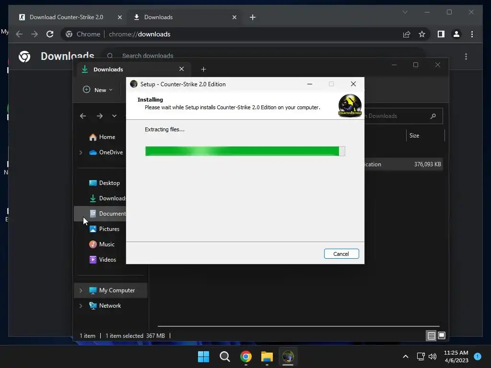491x368 pixels.
Task: Click the Chrome logo on Downloads page
Action: 24,57
